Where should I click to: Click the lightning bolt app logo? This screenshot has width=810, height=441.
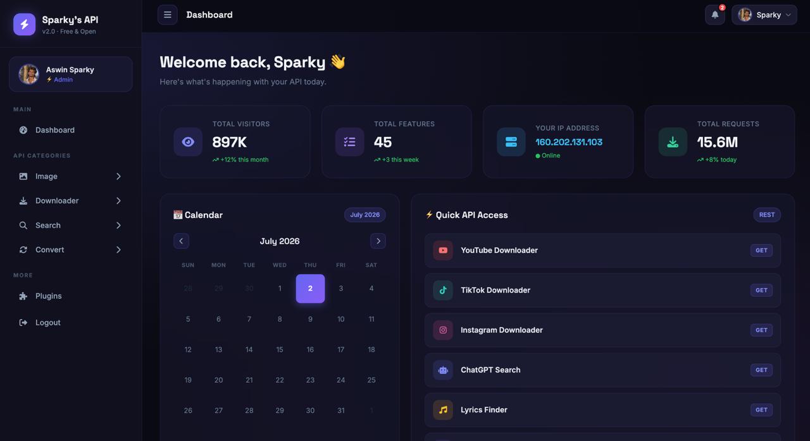point(25,25)
